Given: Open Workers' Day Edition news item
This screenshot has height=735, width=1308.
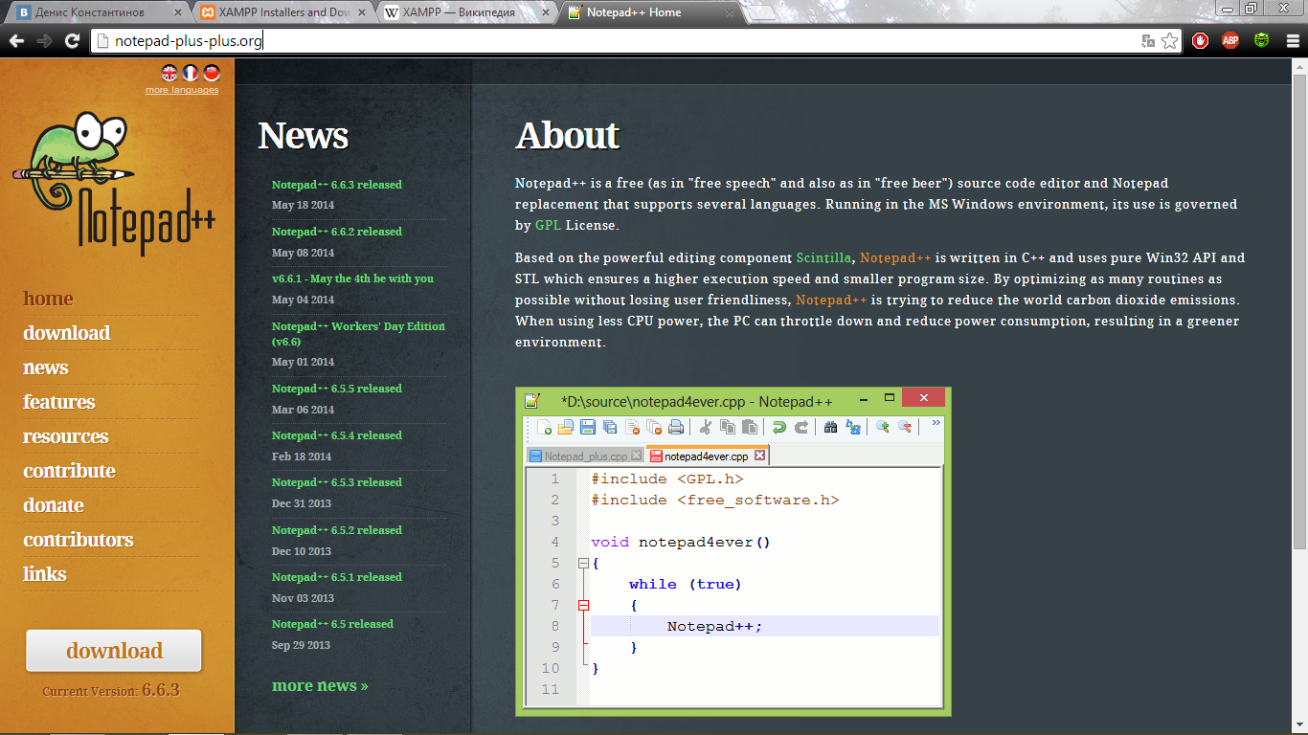Looking at the screenshot, I should [358, 333].
